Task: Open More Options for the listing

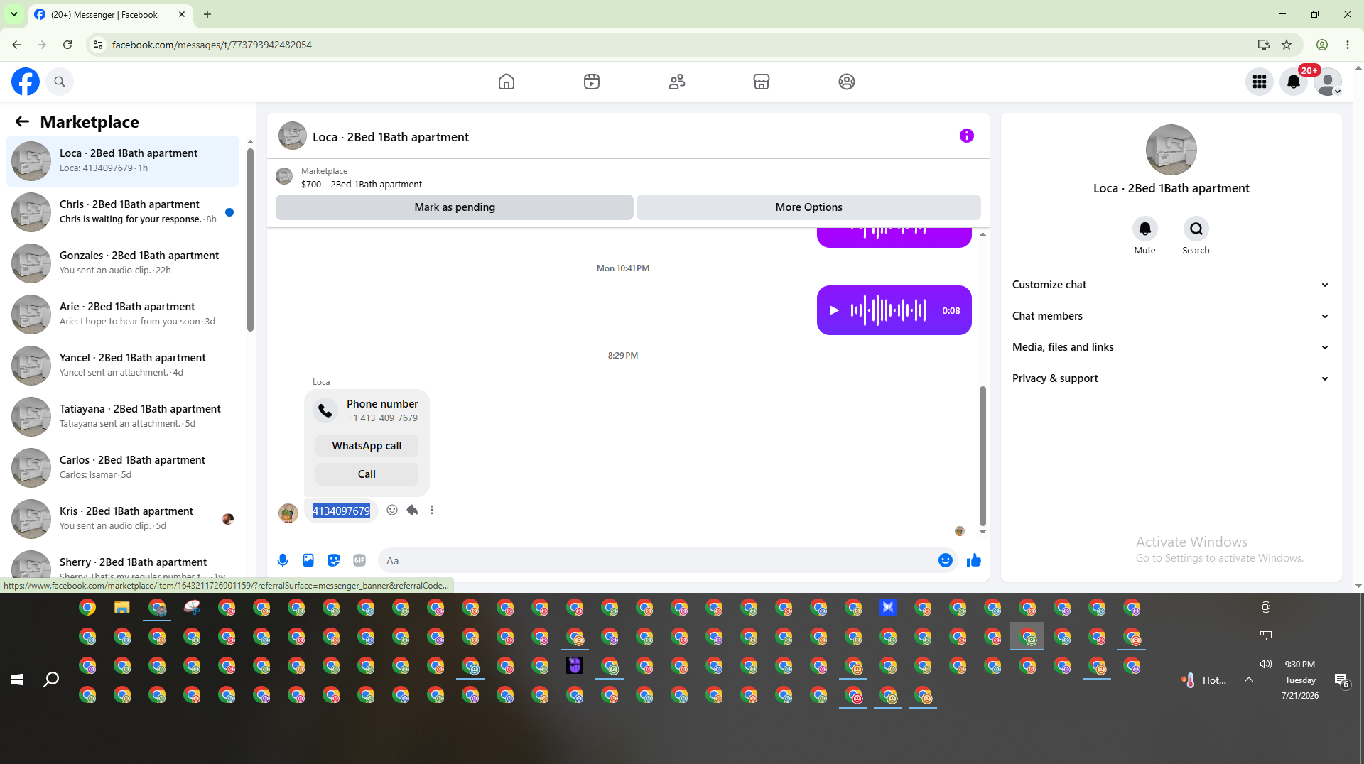Action: 808,207
